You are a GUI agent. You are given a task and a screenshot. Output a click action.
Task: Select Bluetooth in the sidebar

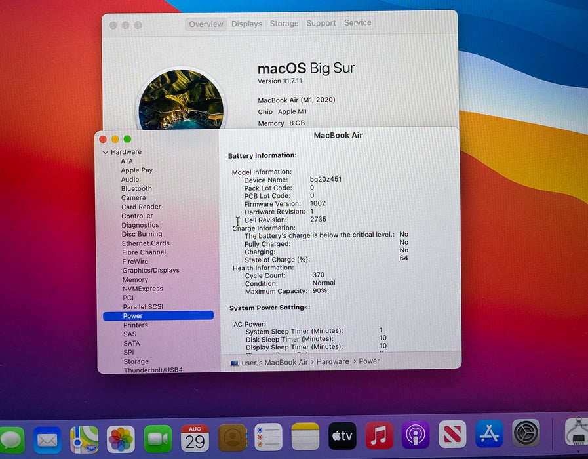136,188
